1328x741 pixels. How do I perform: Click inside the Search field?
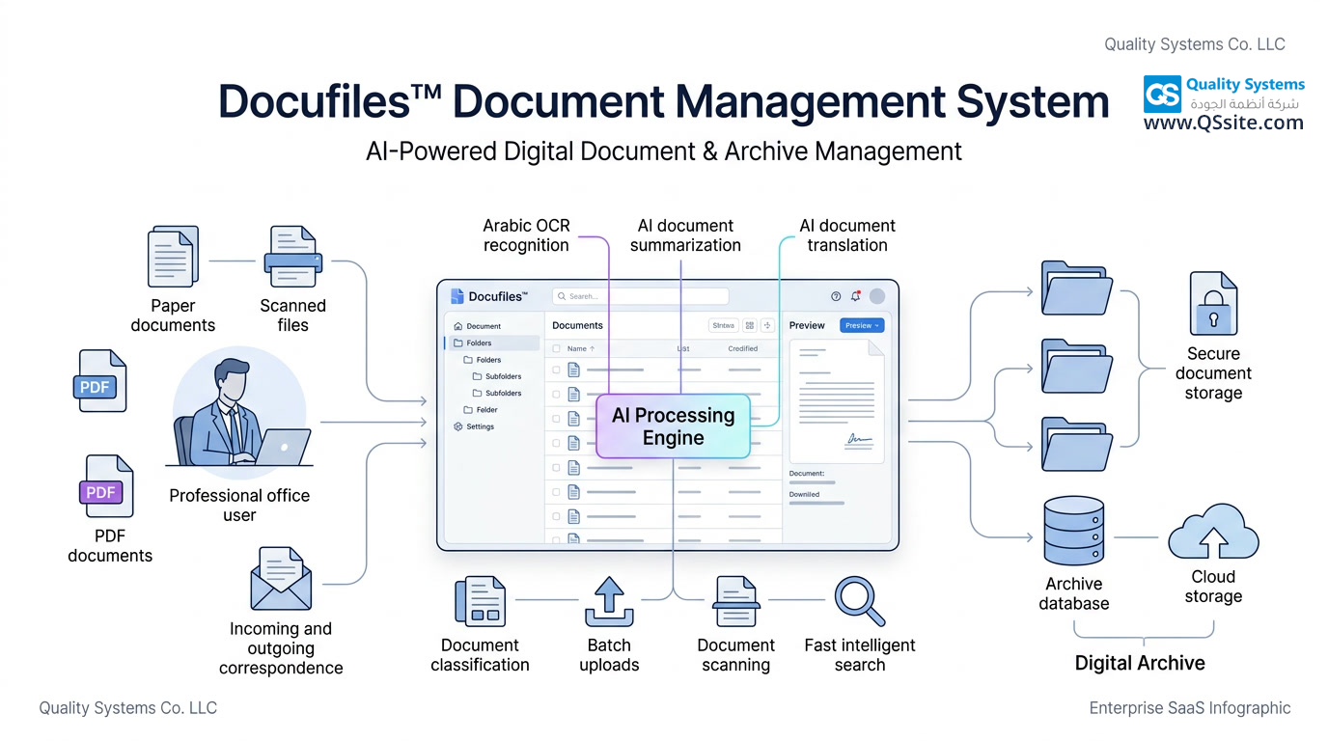[x=642, y=296]
